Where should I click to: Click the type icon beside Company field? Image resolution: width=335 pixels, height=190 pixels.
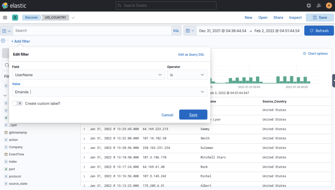tap(6, 147)
